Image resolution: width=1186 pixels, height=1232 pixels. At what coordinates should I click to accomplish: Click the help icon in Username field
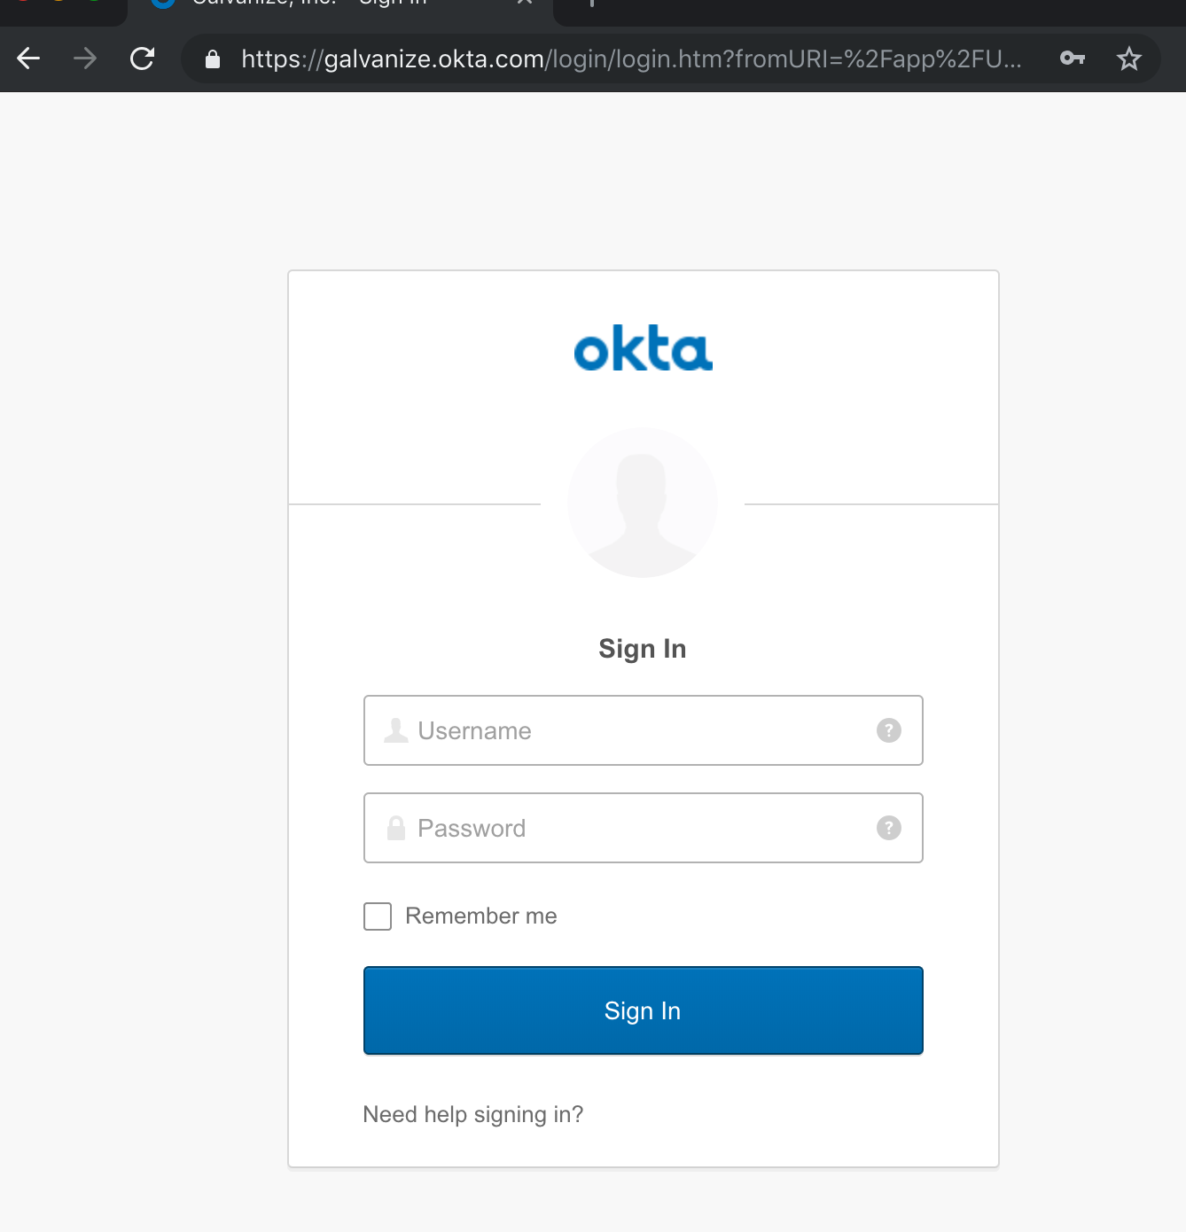889,730
